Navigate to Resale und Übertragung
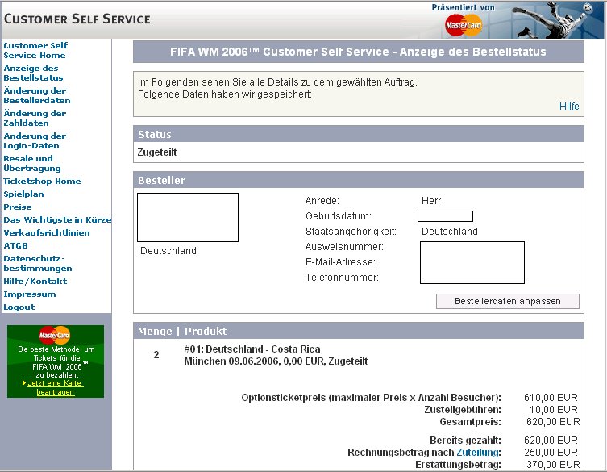607x472 pixels. pos(32,164)
